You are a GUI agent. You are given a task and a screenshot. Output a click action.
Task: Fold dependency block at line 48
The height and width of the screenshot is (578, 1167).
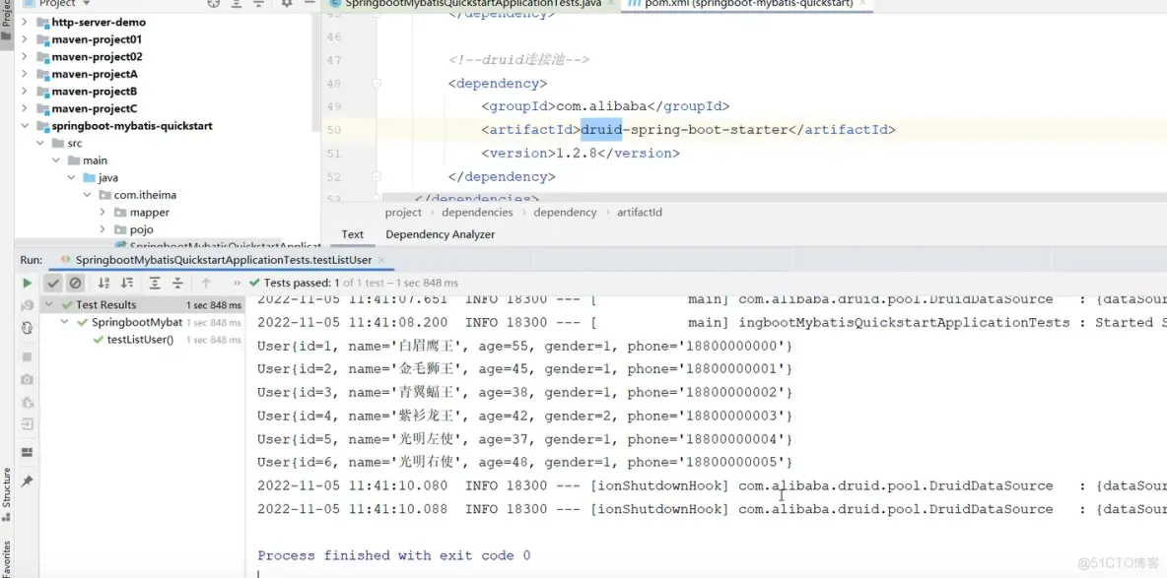click(x=377, y=84)
